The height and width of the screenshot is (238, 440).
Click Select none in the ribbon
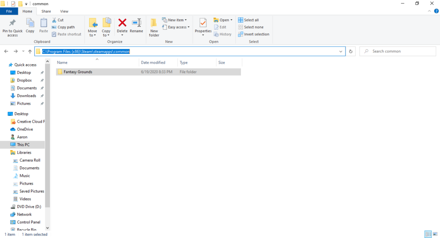251,27
